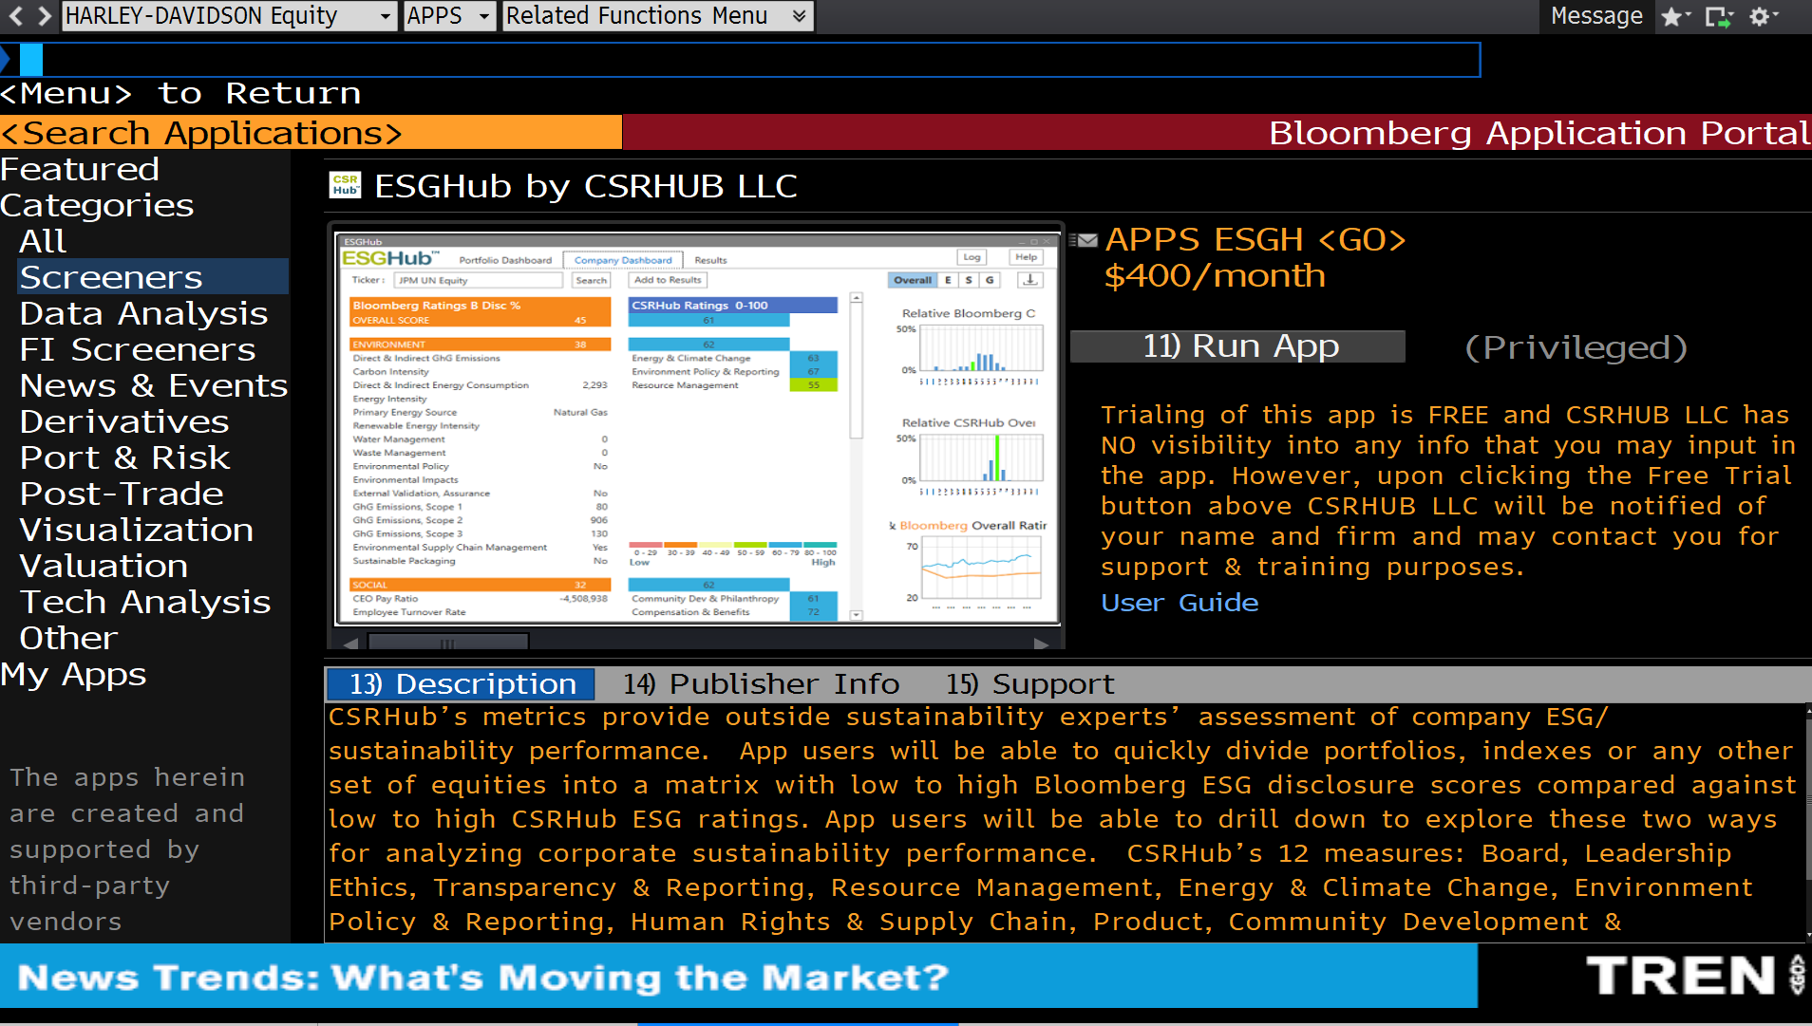Screen dimensions: 1812x1026
Task: Choose the Screeners category
Action: click(153, 277)
